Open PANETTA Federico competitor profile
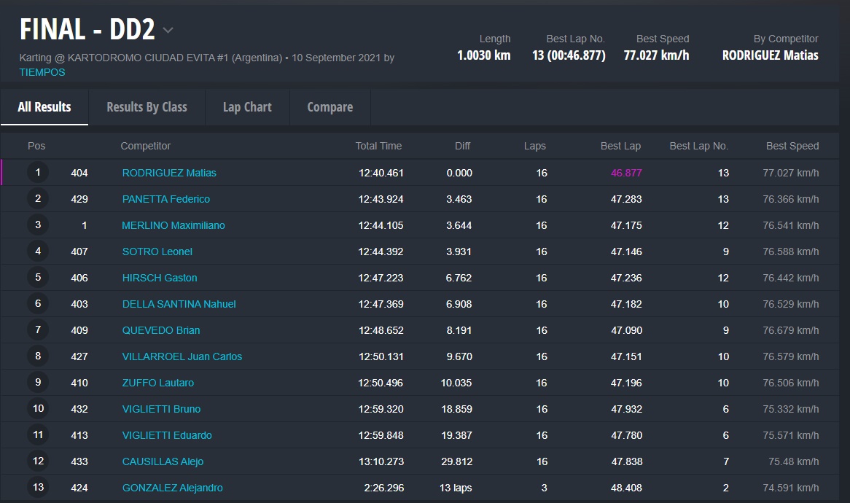The width and height of the screenshot is (850, 503). point(165,199)
